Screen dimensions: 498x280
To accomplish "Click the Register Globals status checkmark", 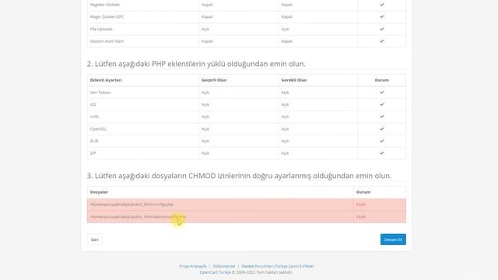I will coord(382,5).
